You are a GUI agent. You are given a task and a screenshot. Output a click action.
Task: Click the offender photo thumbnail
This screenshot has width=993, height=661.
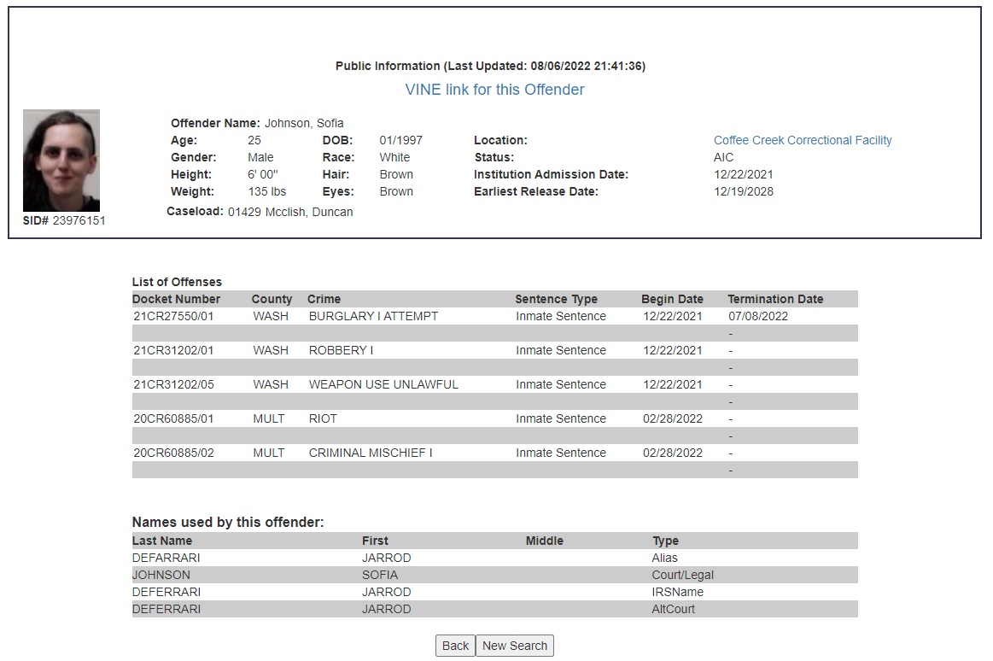tap(61, 161)
